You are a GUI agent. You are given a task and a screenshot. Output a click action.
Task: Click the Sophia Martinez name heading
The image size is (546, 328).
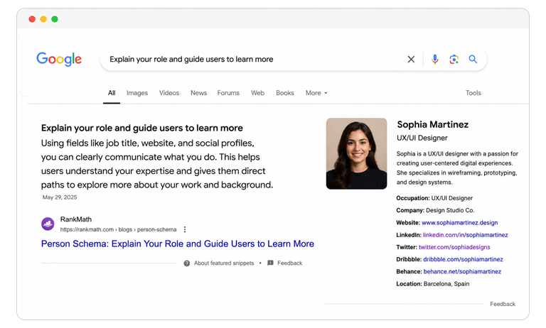[433, 124]
